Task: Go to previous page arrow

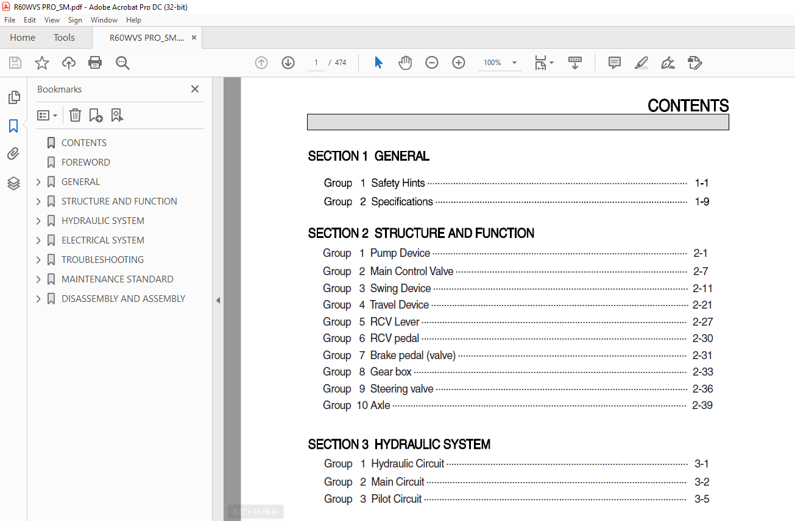Action: pos(261,63)
